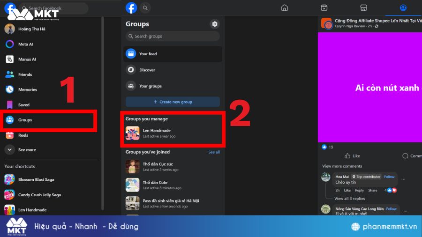The image size is (422, 237).
Task: Go to Home tab icon
Action: 285,8
